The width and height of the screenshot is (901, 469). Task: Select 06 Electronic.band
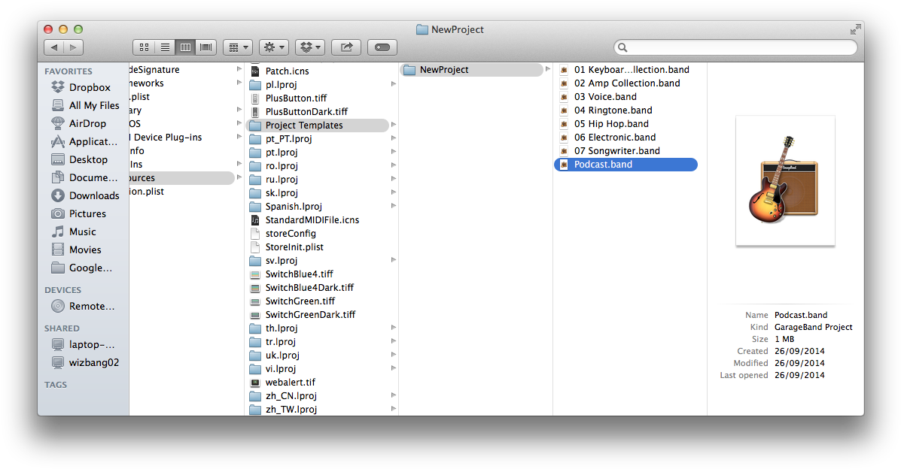pyautogui.click(x=608, y=138)
